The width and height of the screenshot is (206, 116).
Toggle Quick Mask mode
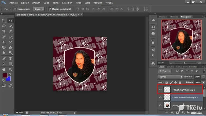[x=4, y=85]
